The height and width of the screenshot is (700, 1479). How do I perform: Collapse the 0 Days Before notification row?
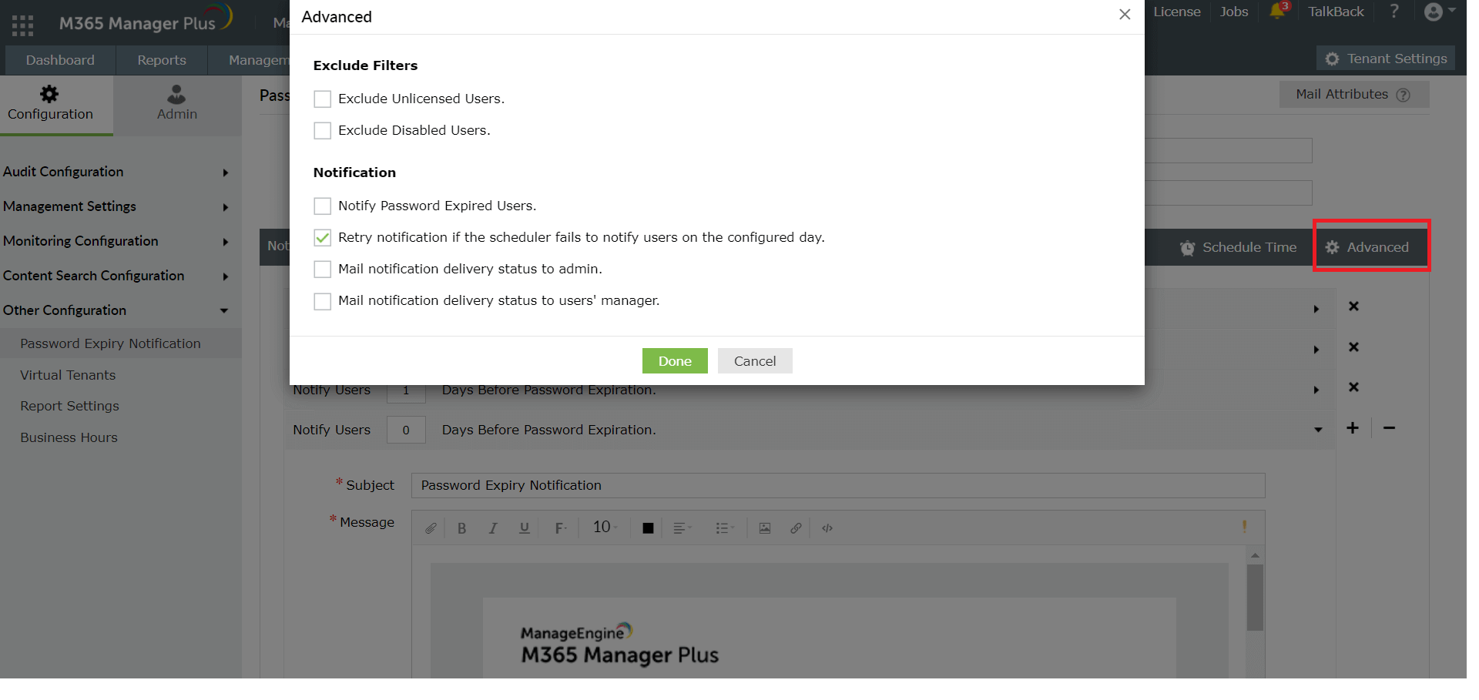[x=1318, y=430]
